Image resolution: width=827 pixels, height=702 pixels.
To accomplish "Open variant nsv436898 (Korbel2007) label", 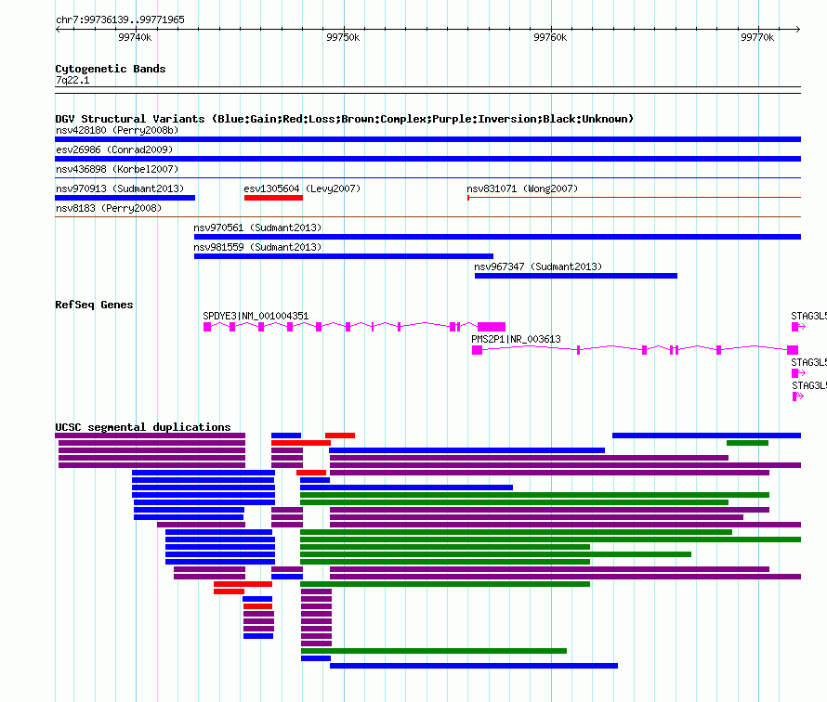I will [117, 169].
